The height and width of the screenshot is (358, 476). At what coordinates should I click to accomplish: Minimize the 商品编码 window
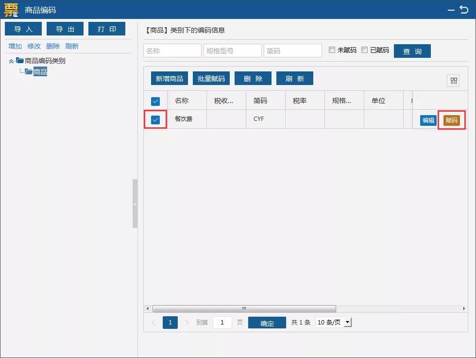pos(451,10)
